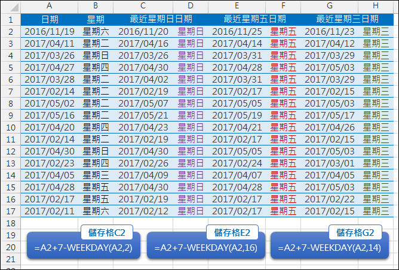Select cell with date 2017/04/21
Image resolution: width=399 pixels, height=270 pixels.
(x=237, y=128)
